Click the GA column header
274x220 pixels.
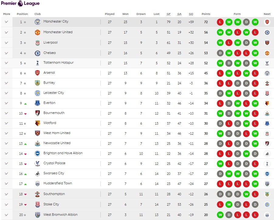coord(180,14)
